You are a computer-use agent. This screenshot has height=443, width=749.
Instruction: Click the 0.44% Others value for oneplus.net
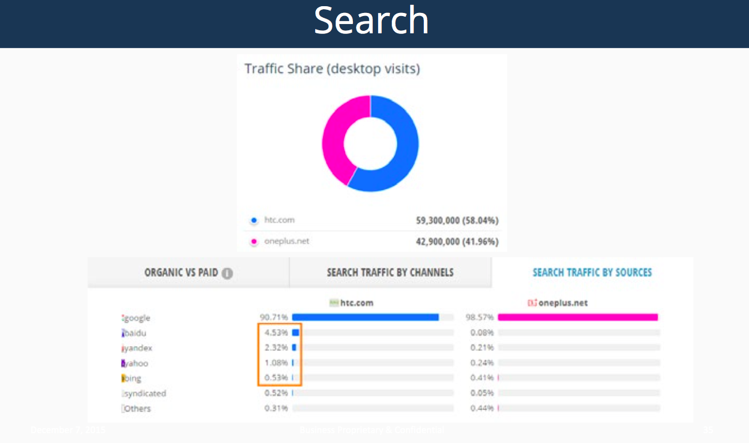pos(482,408)
